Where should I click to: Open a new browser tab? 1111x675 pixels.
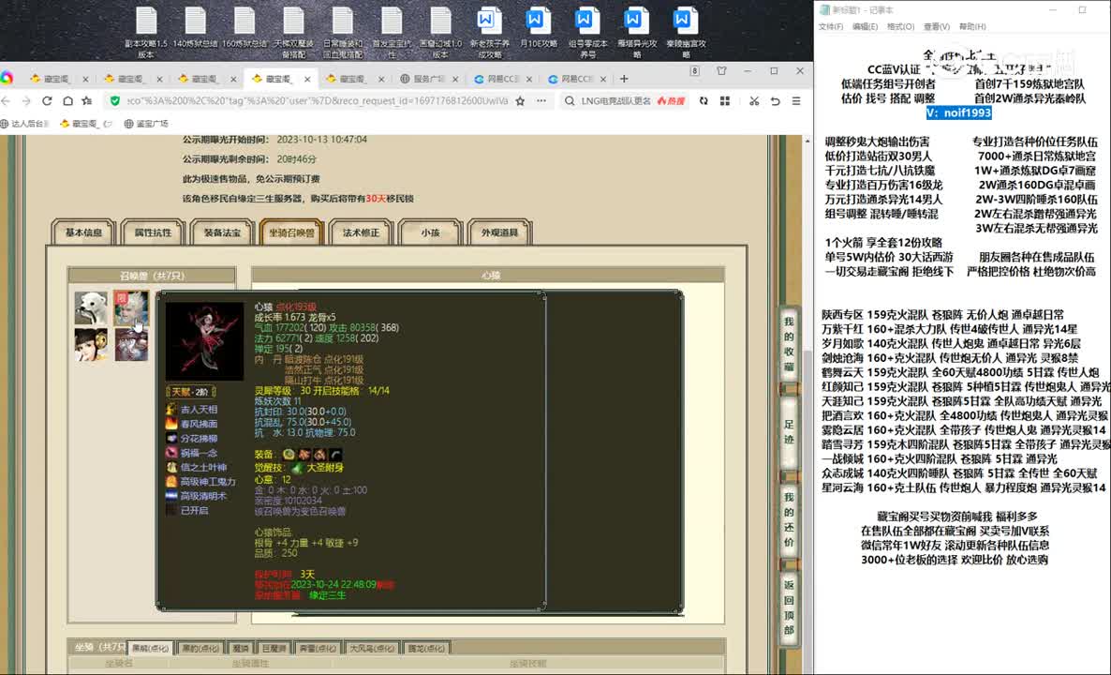pos(624,79)
